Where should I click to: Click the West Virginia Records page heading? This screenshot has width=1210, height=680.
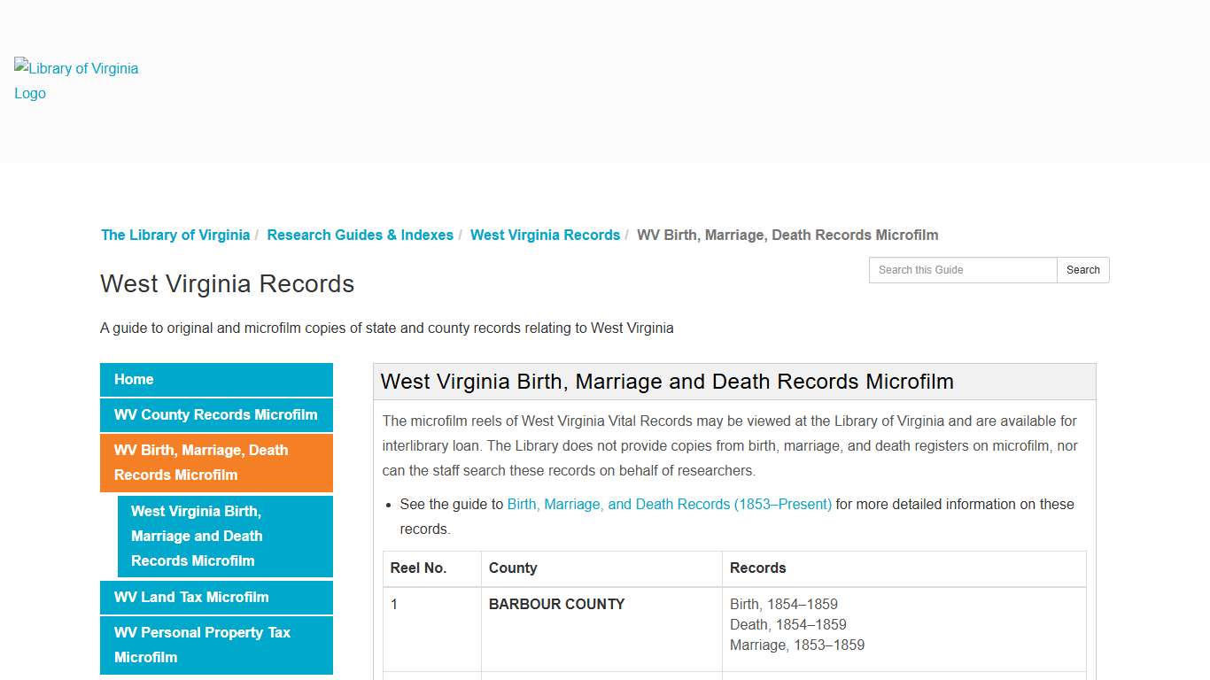tap(227, 284)
